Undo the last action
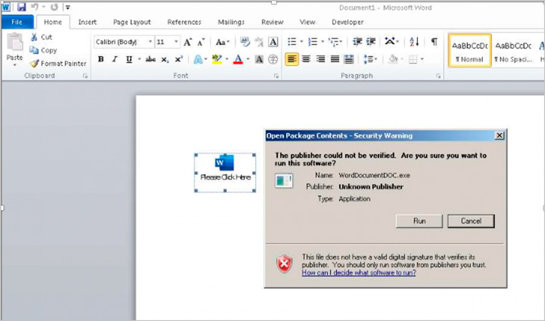Screen dimensions: 545x321 (35, 7)
